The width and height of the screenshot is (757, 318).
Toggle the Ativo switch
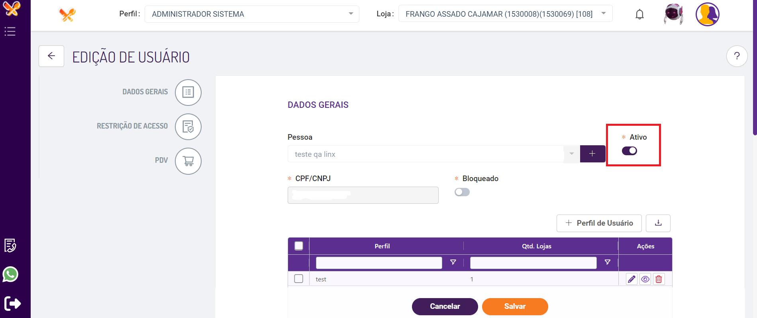point(630,151)
